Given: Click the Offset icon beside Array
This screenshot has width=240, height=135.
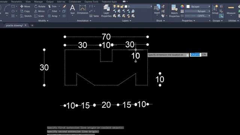Looking at the screenshot, I should pos(64,16).
